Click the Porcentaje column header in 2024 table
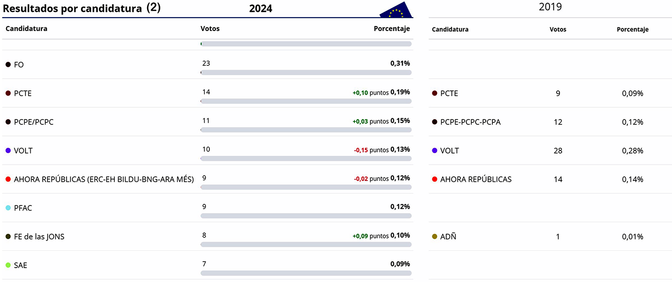Screen dimensions: 672x282 pyautogui.click(x=391, y=29)
